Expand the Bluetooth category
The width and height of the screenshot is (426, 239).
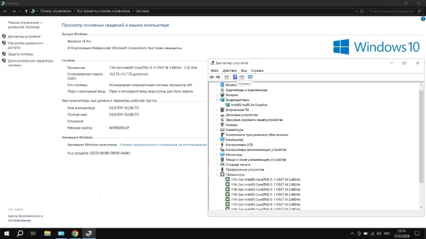tap(217, 85)
